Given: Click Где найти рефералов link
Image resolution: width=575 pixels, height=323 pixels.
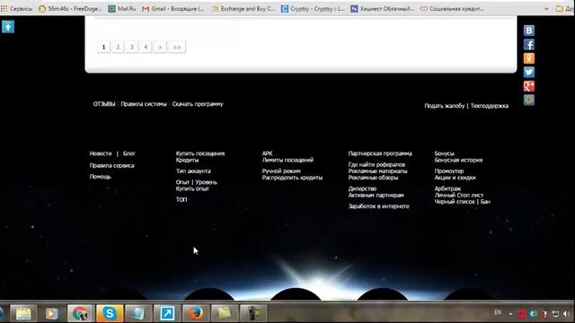Looking at the screenshot, I should [376, 165].
